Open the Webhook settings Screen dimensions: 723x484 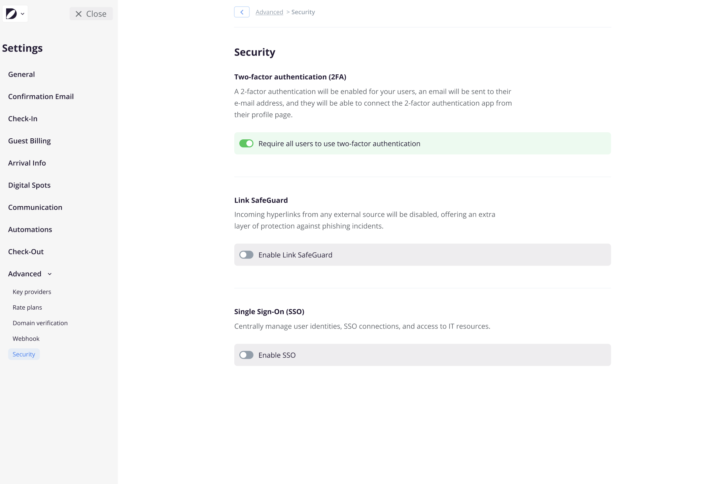26,339
